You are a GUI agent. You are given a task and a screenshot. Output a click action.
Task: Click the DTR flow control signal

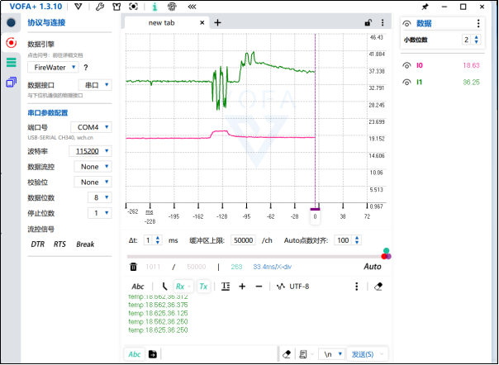click(x=38, y=244)
